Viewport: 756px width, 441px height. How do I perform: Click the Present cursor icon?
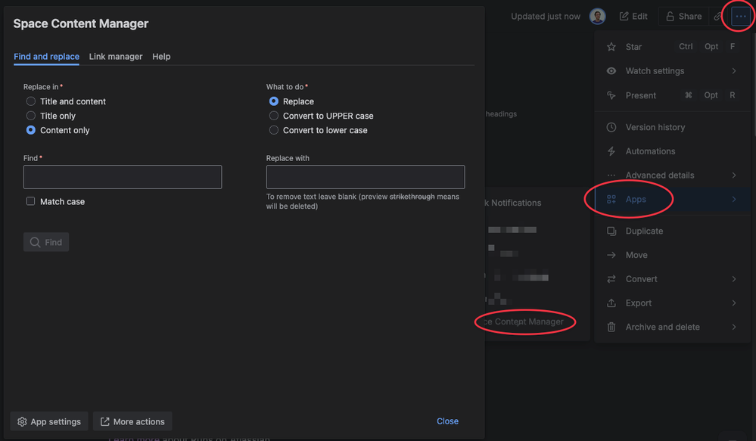pyautogui.click(x=611, y=95)
